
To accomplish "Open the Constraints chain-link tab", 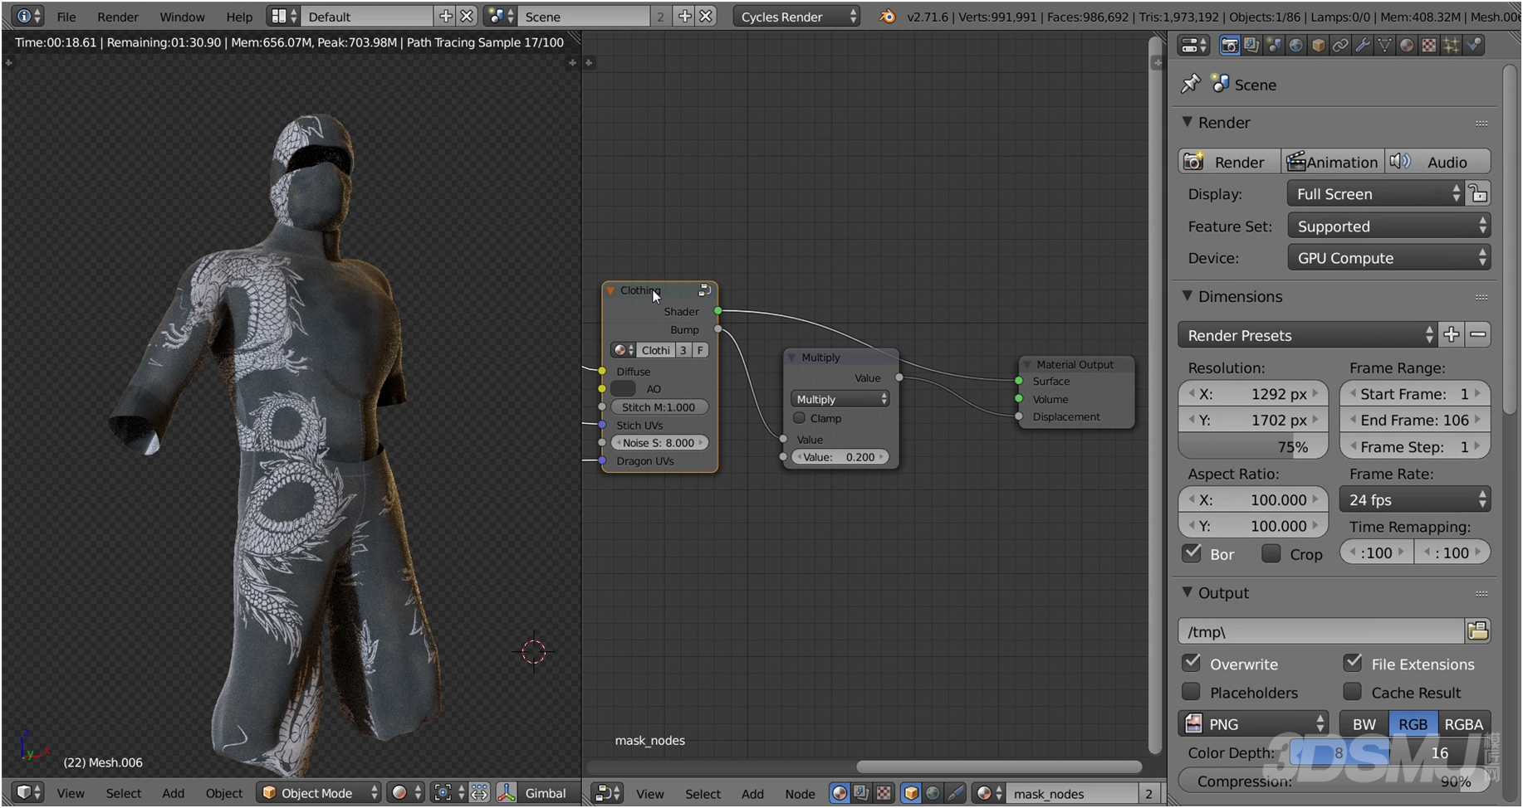I will (1340, 46).
